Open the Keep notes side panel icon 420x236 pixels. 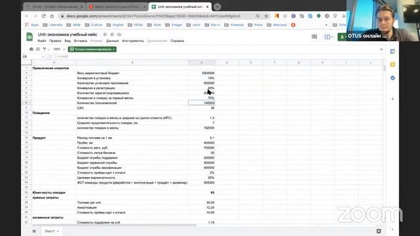[392, 64]
